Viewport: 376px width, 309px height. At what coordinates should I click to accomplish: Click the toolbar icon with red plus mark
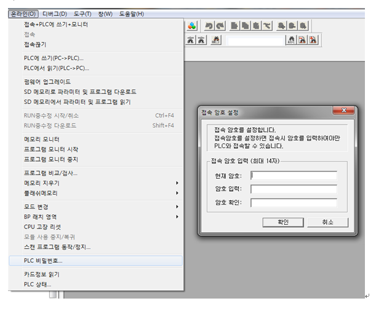313,40
